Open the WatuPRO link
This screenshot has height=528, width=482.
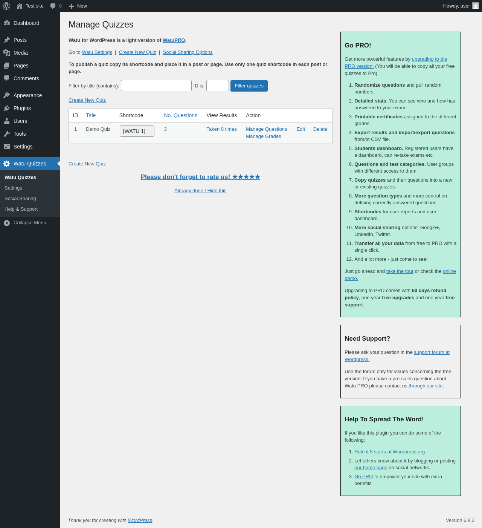[x=174, y=40]
